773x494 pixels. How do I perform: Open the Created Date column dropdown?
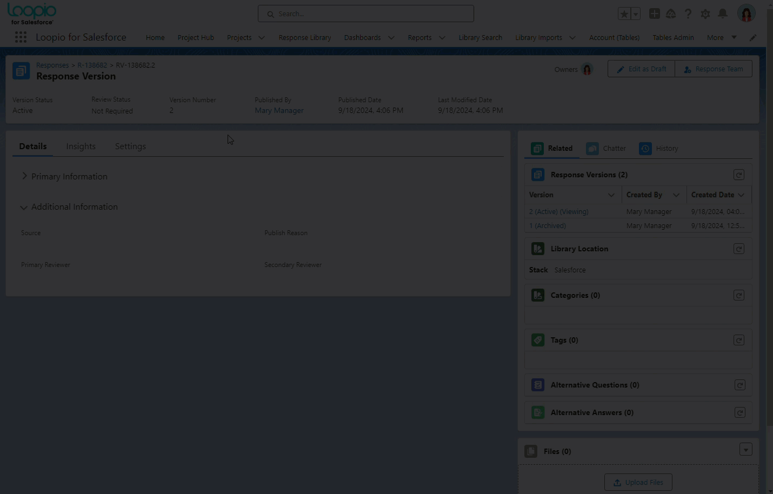point(741,195)
